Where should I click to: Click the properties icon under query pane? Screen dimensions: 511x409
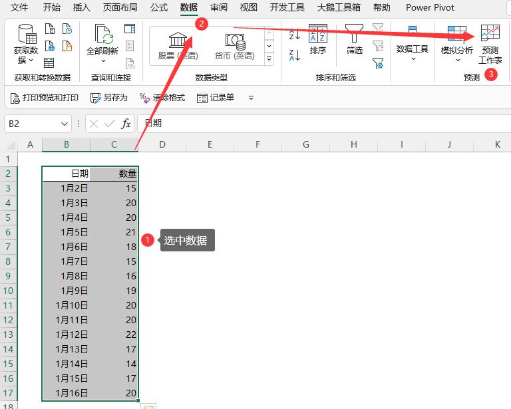130,46
